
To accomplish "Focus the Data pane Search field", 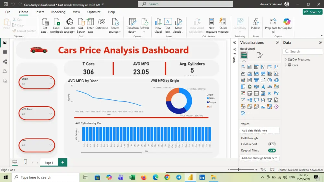I will (303, 51).
